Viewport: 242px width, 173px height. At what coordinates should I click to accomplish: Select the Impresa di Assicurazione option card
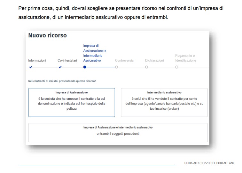(x=72, y=102)
